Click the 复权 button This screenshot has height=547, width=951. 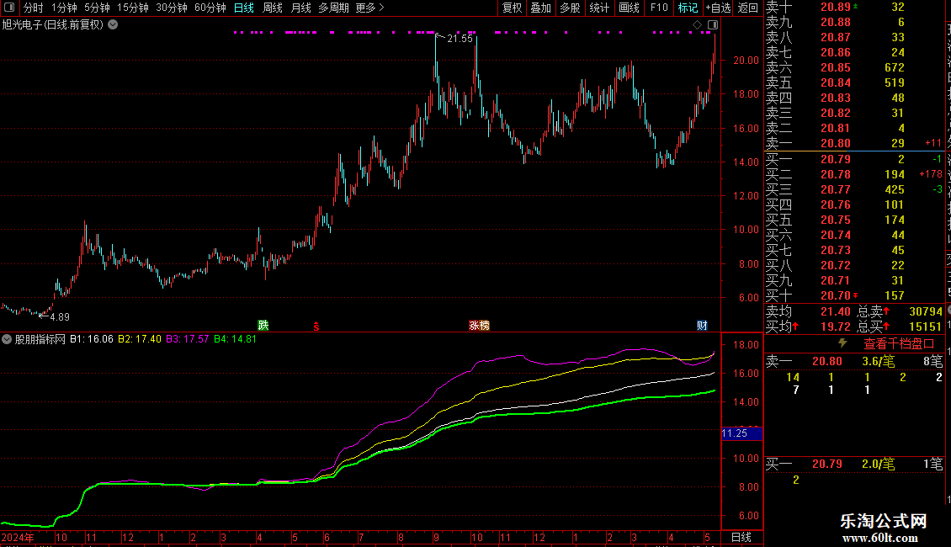coord(512,8)
